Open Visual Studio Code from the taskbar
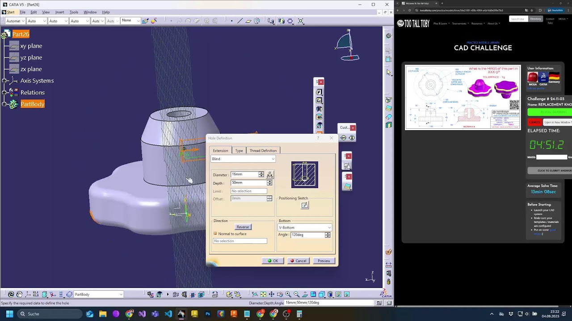 coord(168,314)
